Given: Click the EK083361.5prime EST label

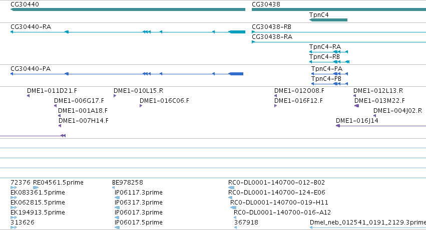Looking at the screenshot, I should 38,193.
